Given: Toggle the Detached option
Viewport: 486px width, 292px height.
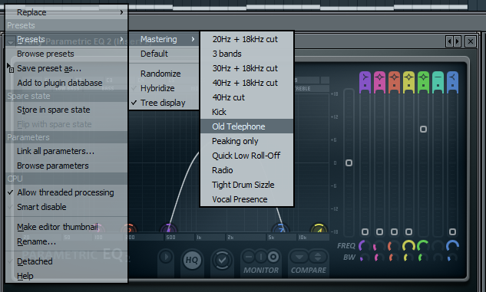Looking at the screenshot, I should point(66,261).
